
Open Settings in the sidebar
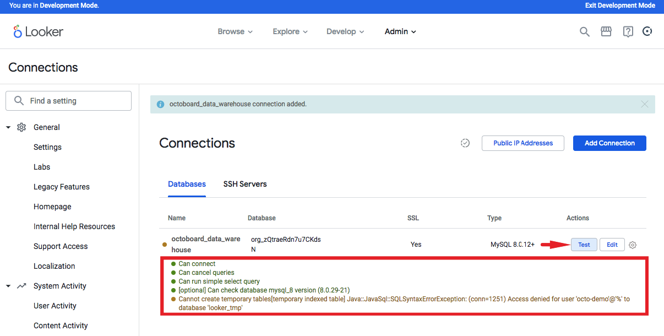point(47,147)
